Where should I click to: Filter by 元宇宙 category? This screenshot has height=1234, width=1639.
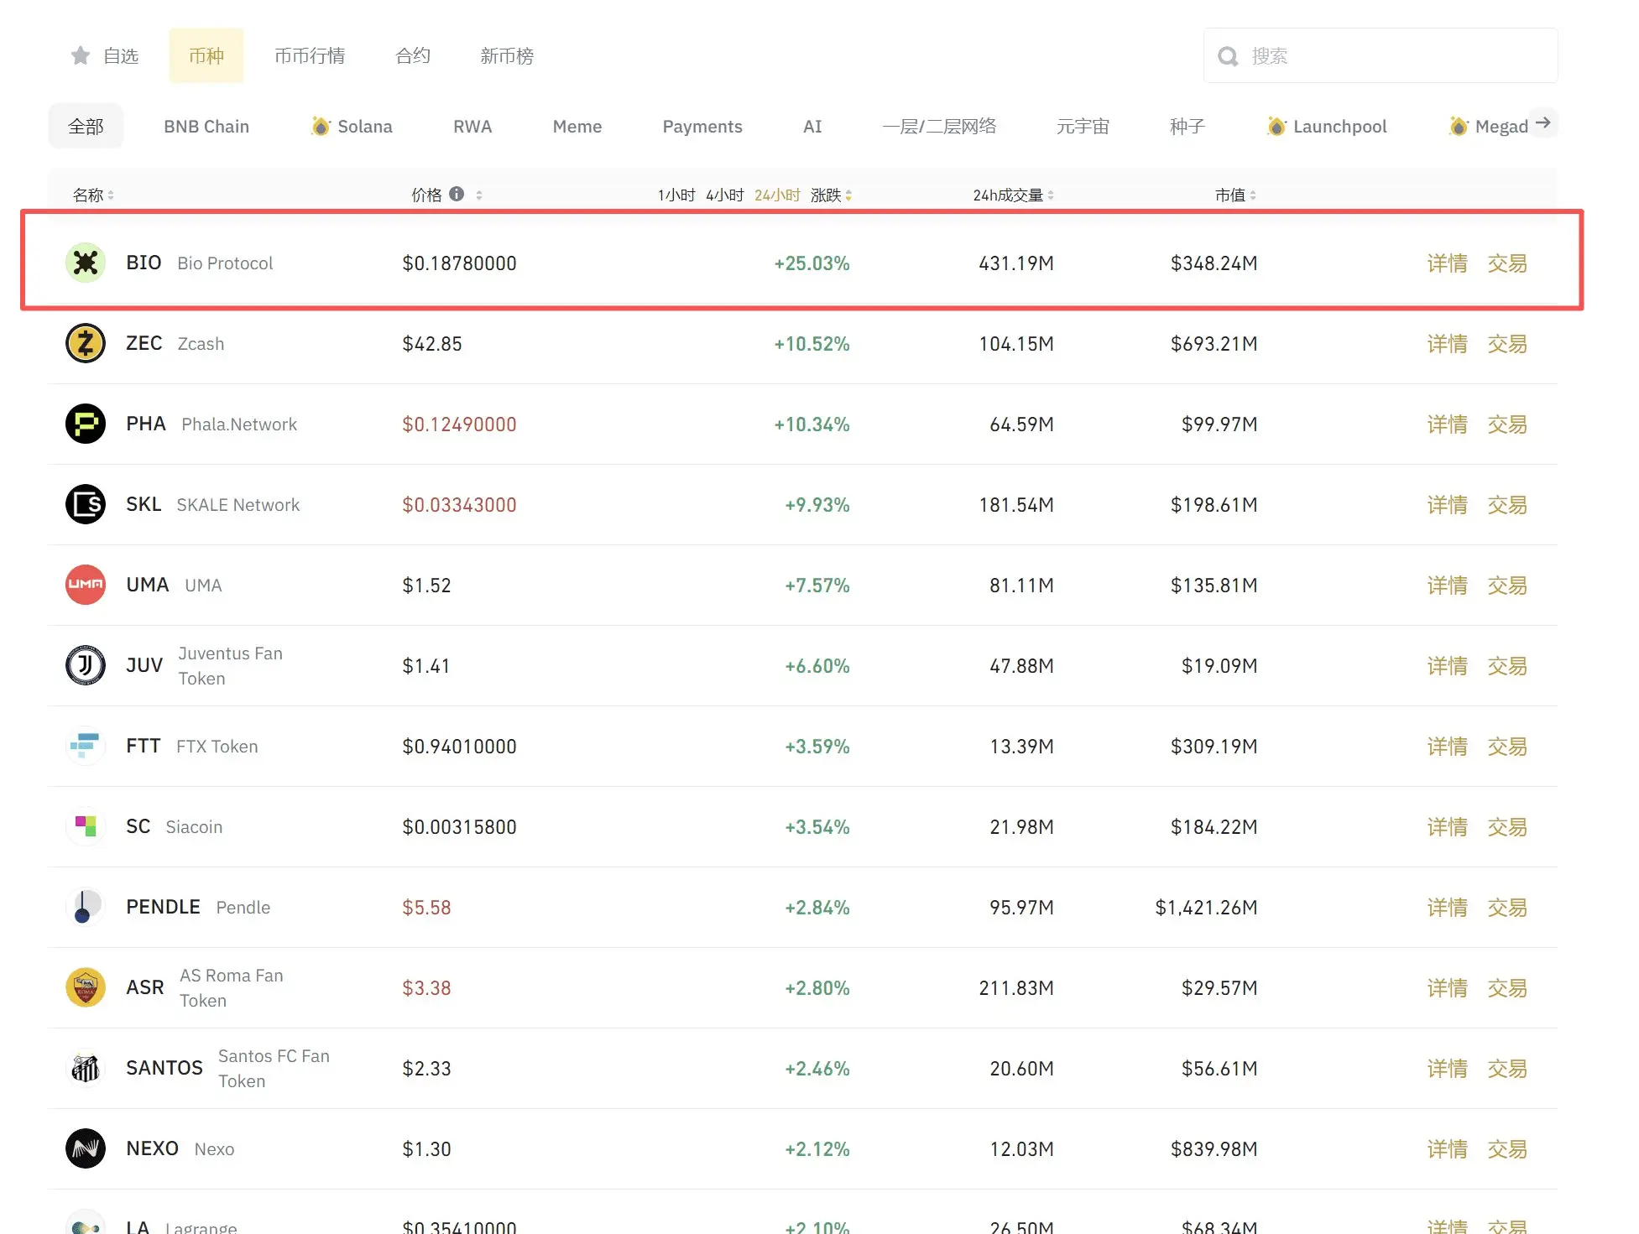(1083, 126)
